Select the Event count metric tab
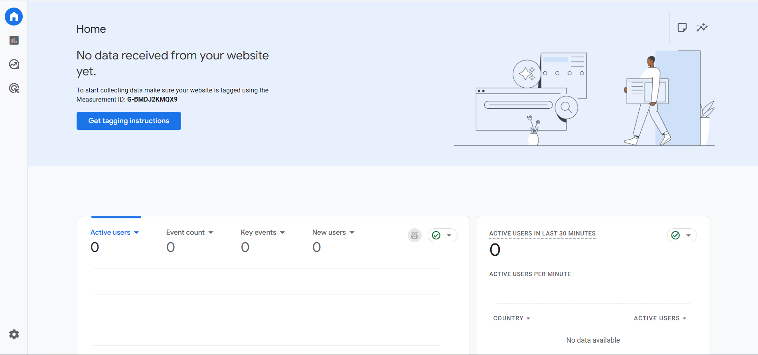Screen dimensions: 758x355 pyautogui.click(x=186, y=232)
